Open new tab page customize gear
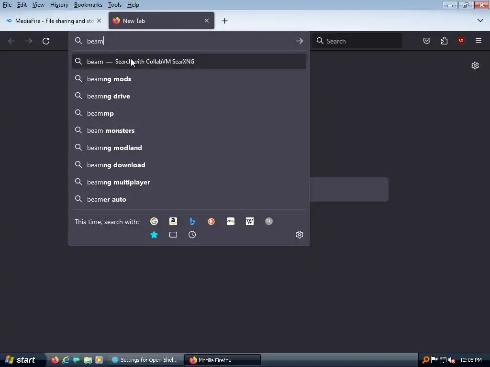 [x=475, y=65]
